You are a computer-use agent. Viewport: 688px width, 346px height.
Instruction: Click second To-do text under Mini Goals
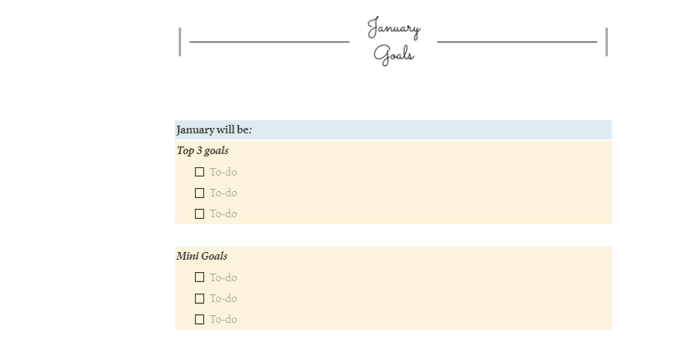223,298
